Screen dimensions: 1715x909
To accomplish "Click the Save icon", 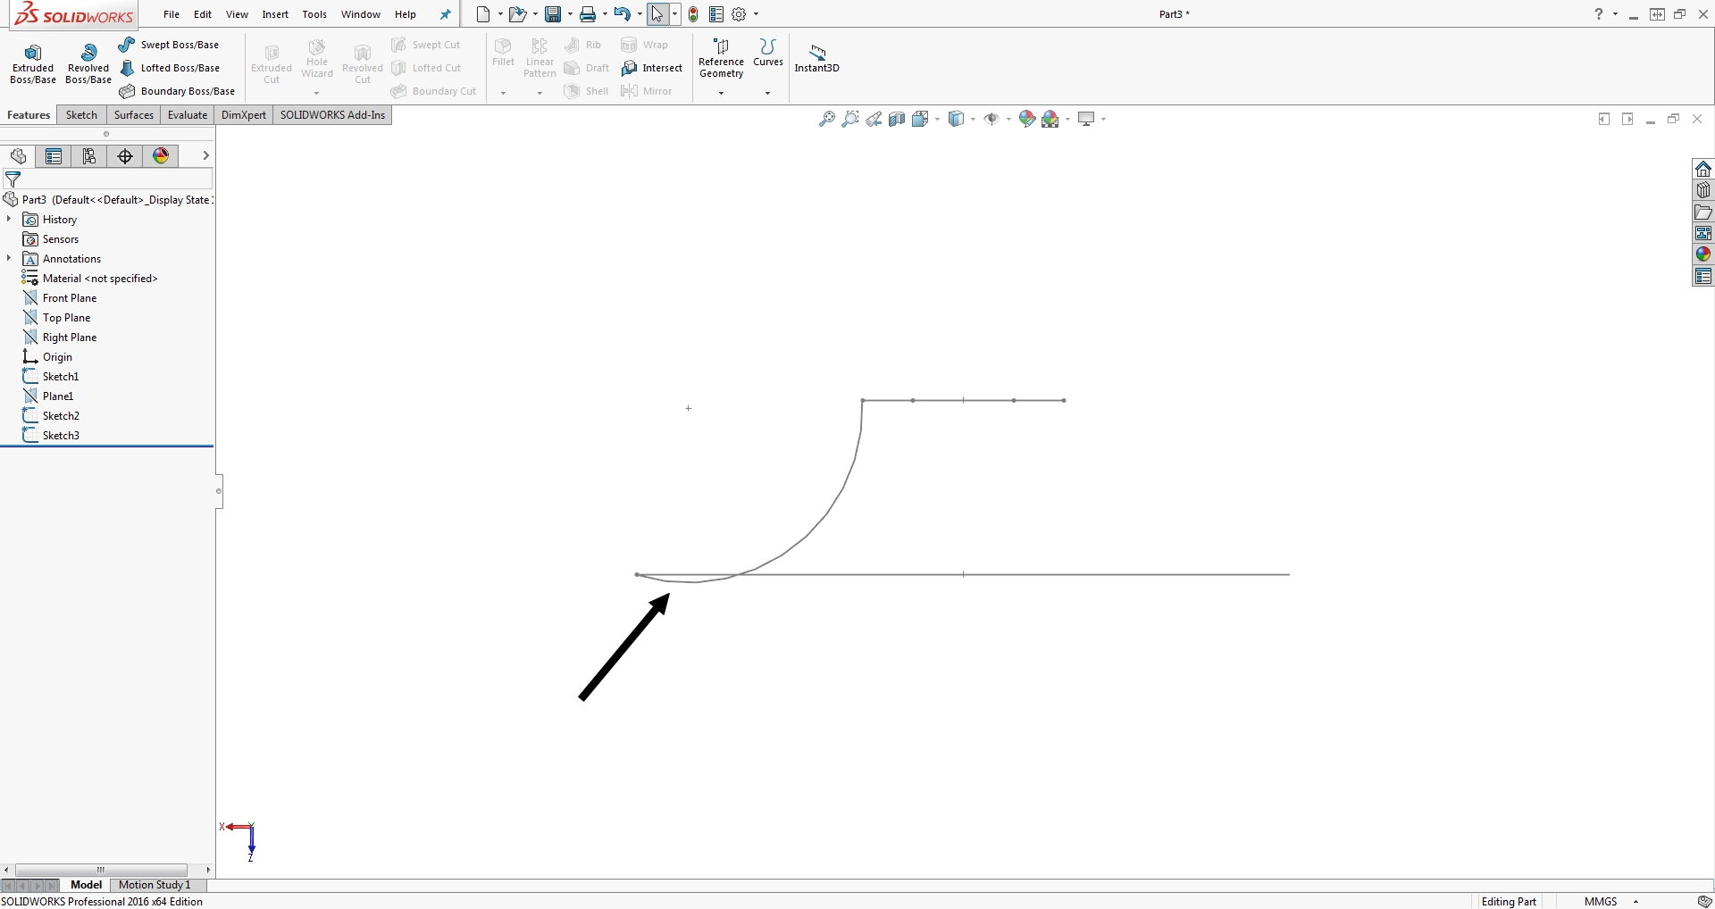I will [x=553, y=14].
